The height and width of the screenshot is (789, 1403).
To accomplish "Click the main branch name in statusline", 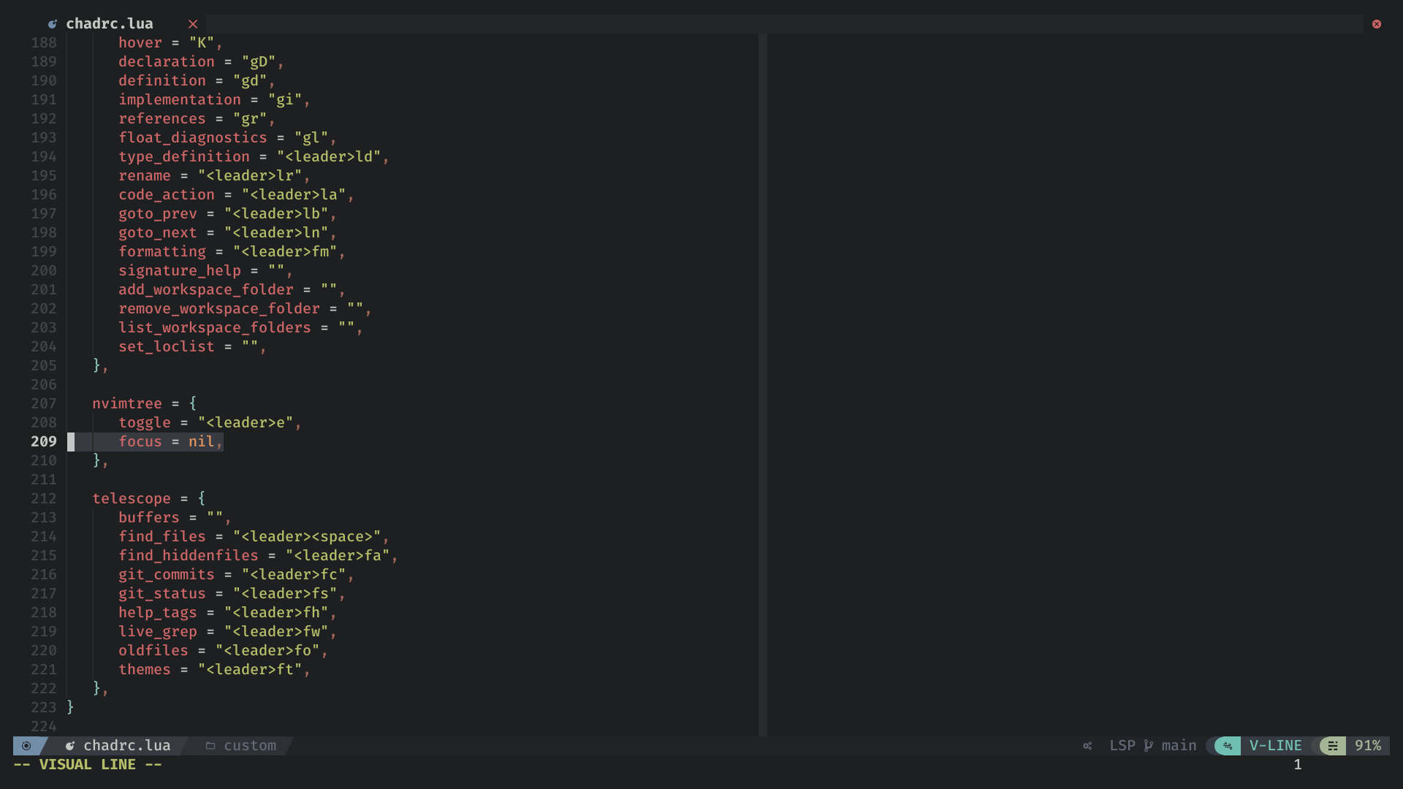I will pos(1177,745).
